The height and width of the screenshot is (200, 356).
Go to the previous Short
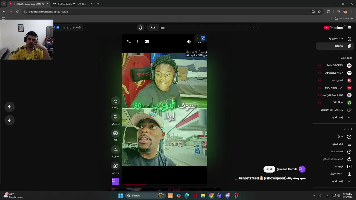click(9, 107)
